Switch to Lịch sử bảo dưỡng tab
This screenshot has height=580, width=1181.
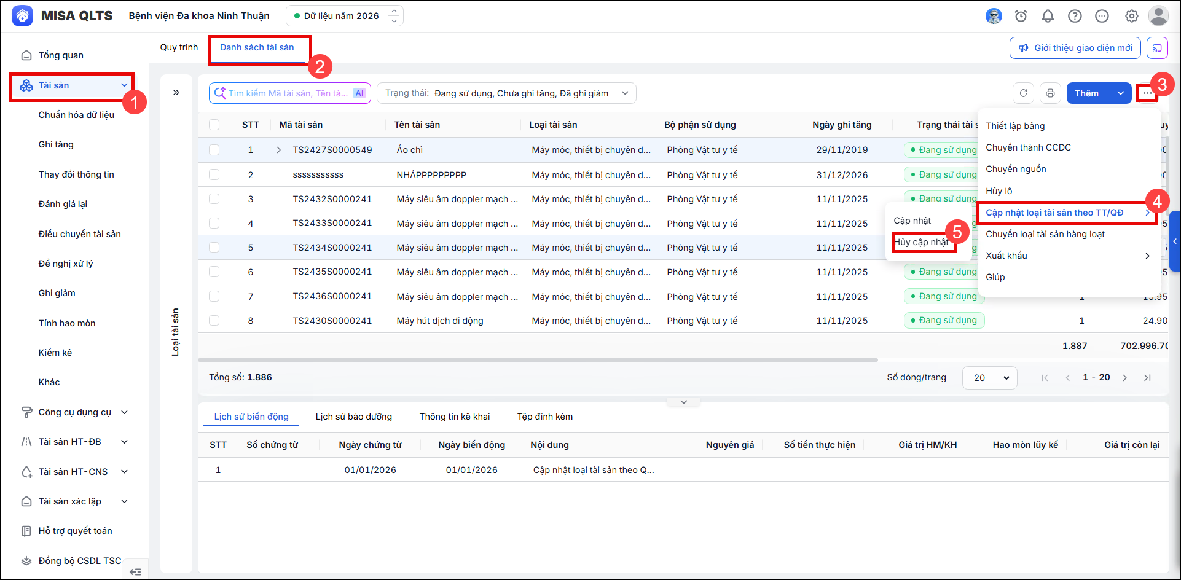[x=353, y=417]
